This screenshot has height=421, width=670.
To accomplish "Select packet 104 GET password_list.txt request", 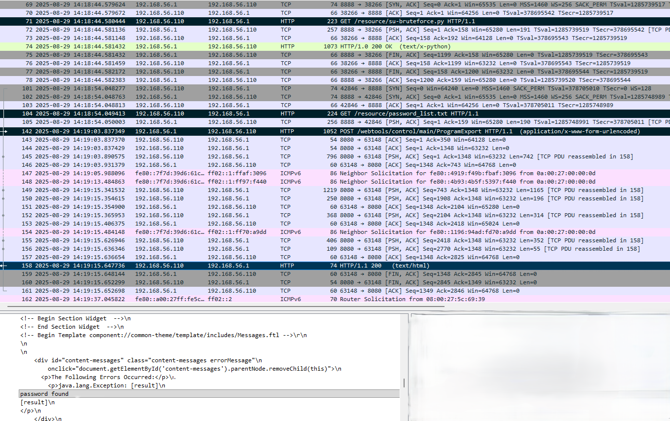I will click(335, 114).
